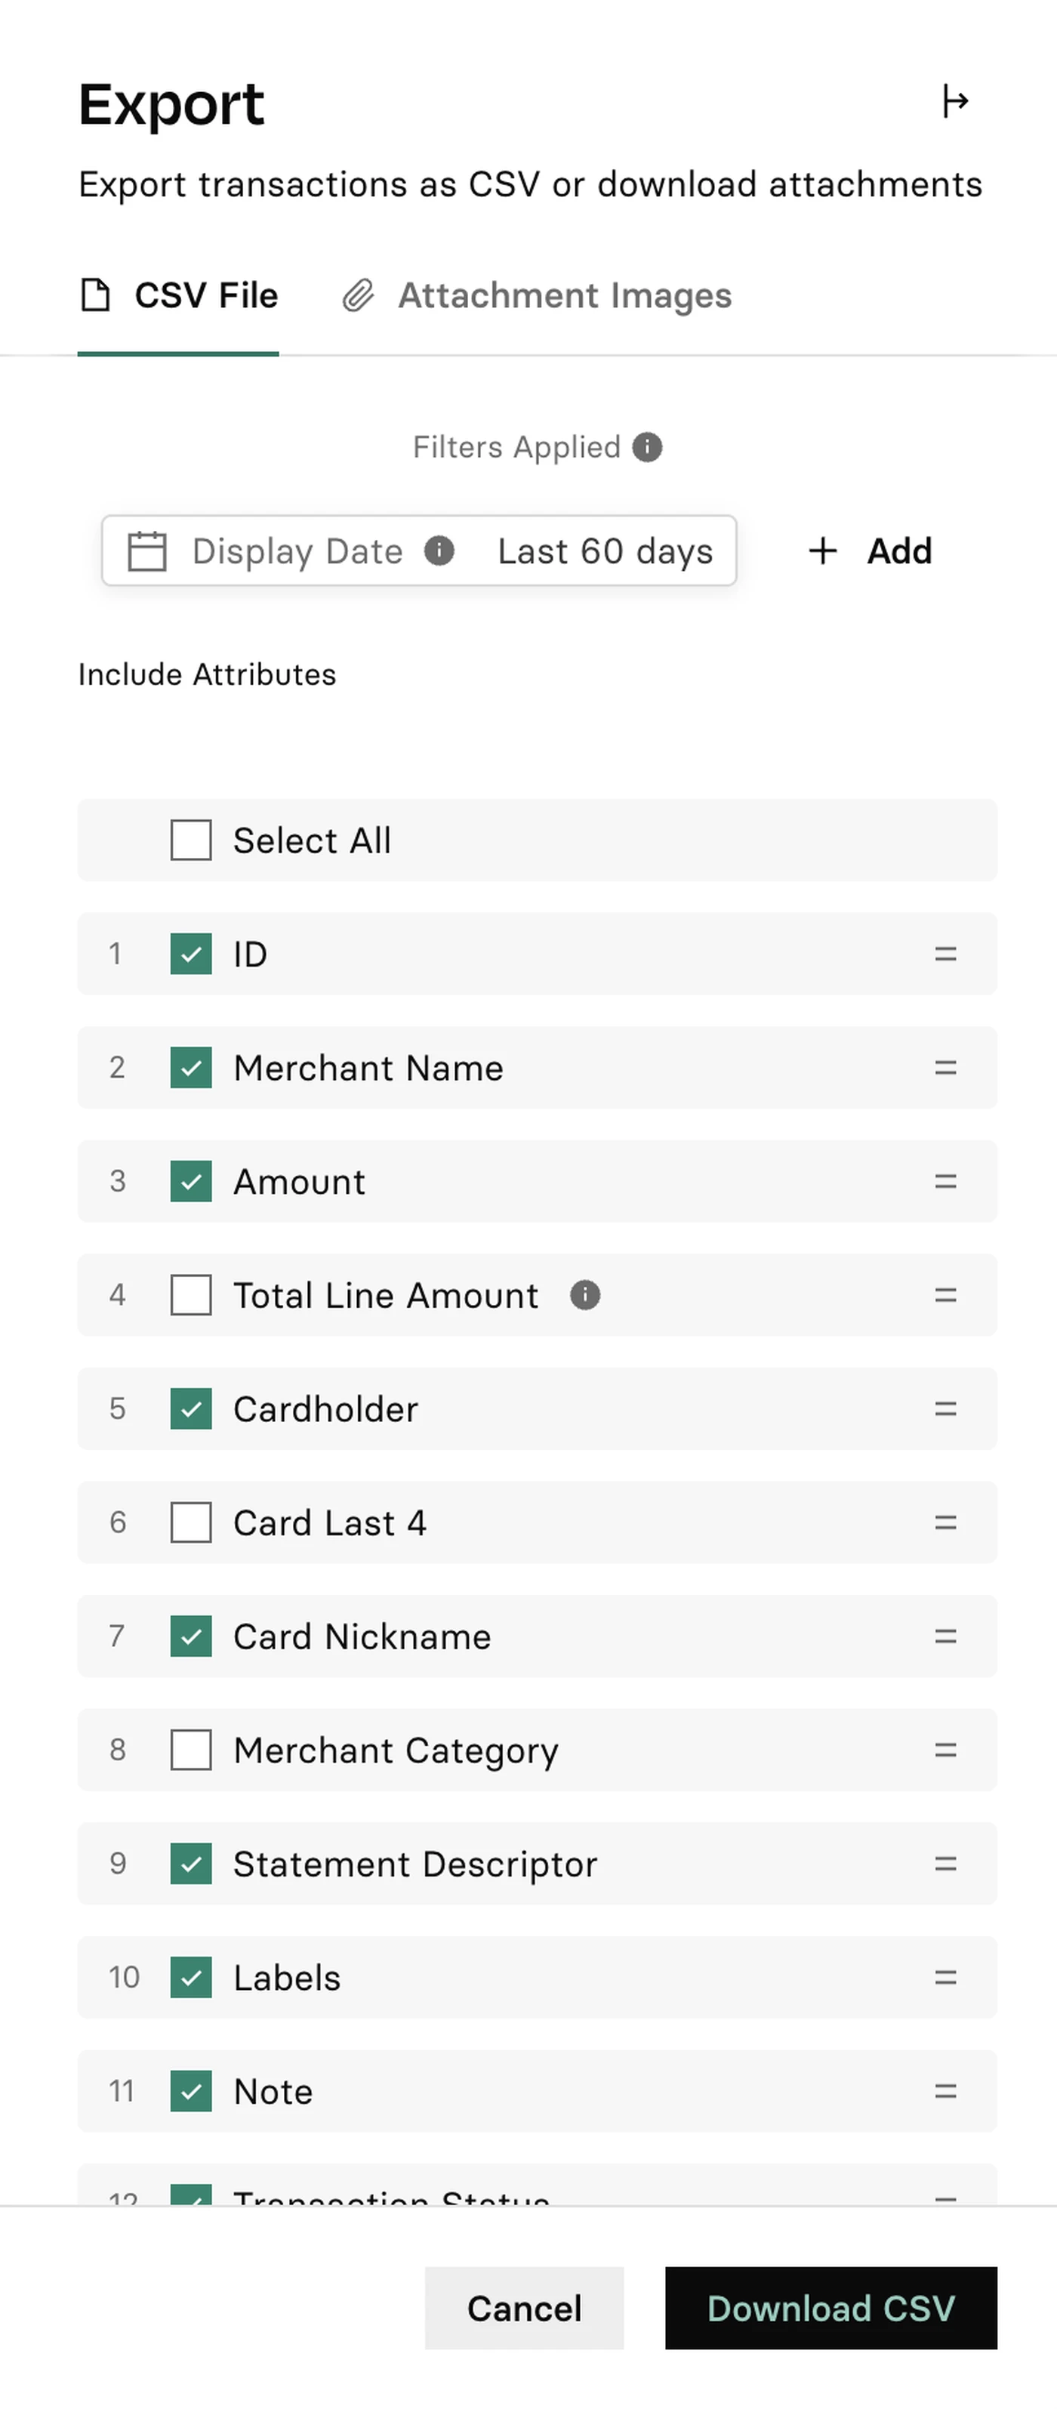Click the reorder handle for Card Nickname
This screenshot has width=1057, height=2409.
pyautogui.click(x=945, y=1636)
